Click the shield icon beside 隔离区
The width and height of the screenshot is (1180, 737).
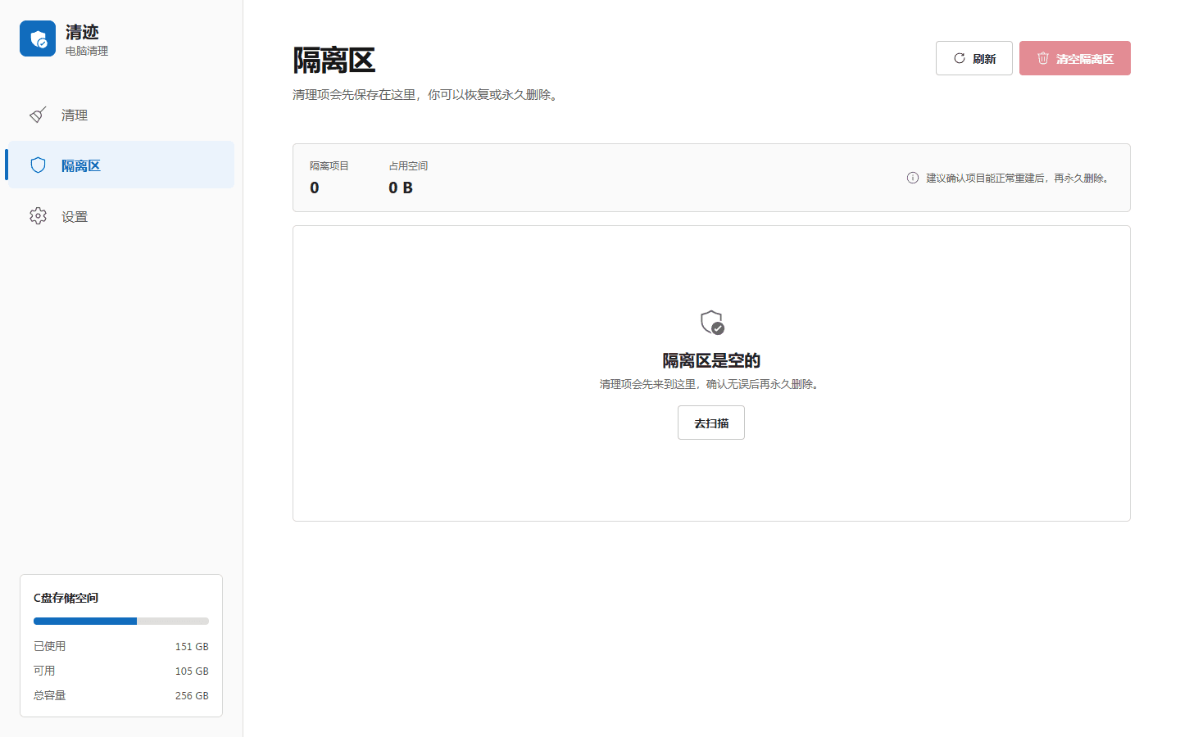click(38, 165)
